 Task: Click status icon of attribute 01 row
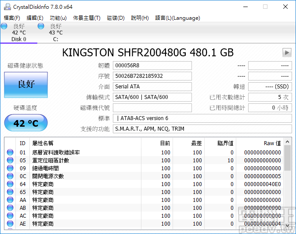10,152
